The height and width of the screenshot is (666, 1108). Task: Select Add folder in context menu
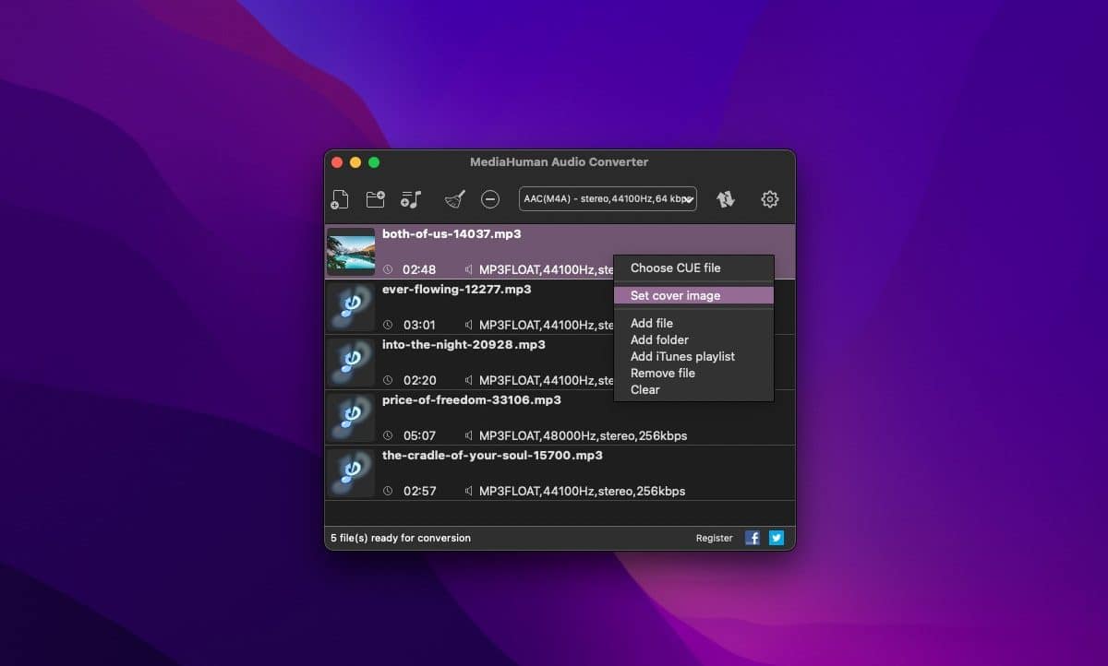[659, 339]
